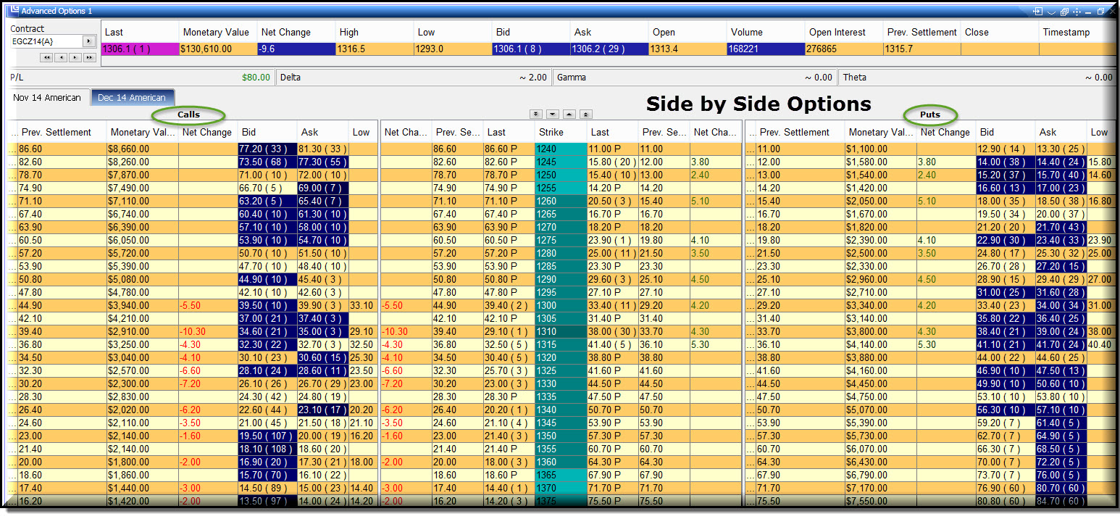
Task: Open the Contract symbol dropdown arrow
Action: coord(88,41)
